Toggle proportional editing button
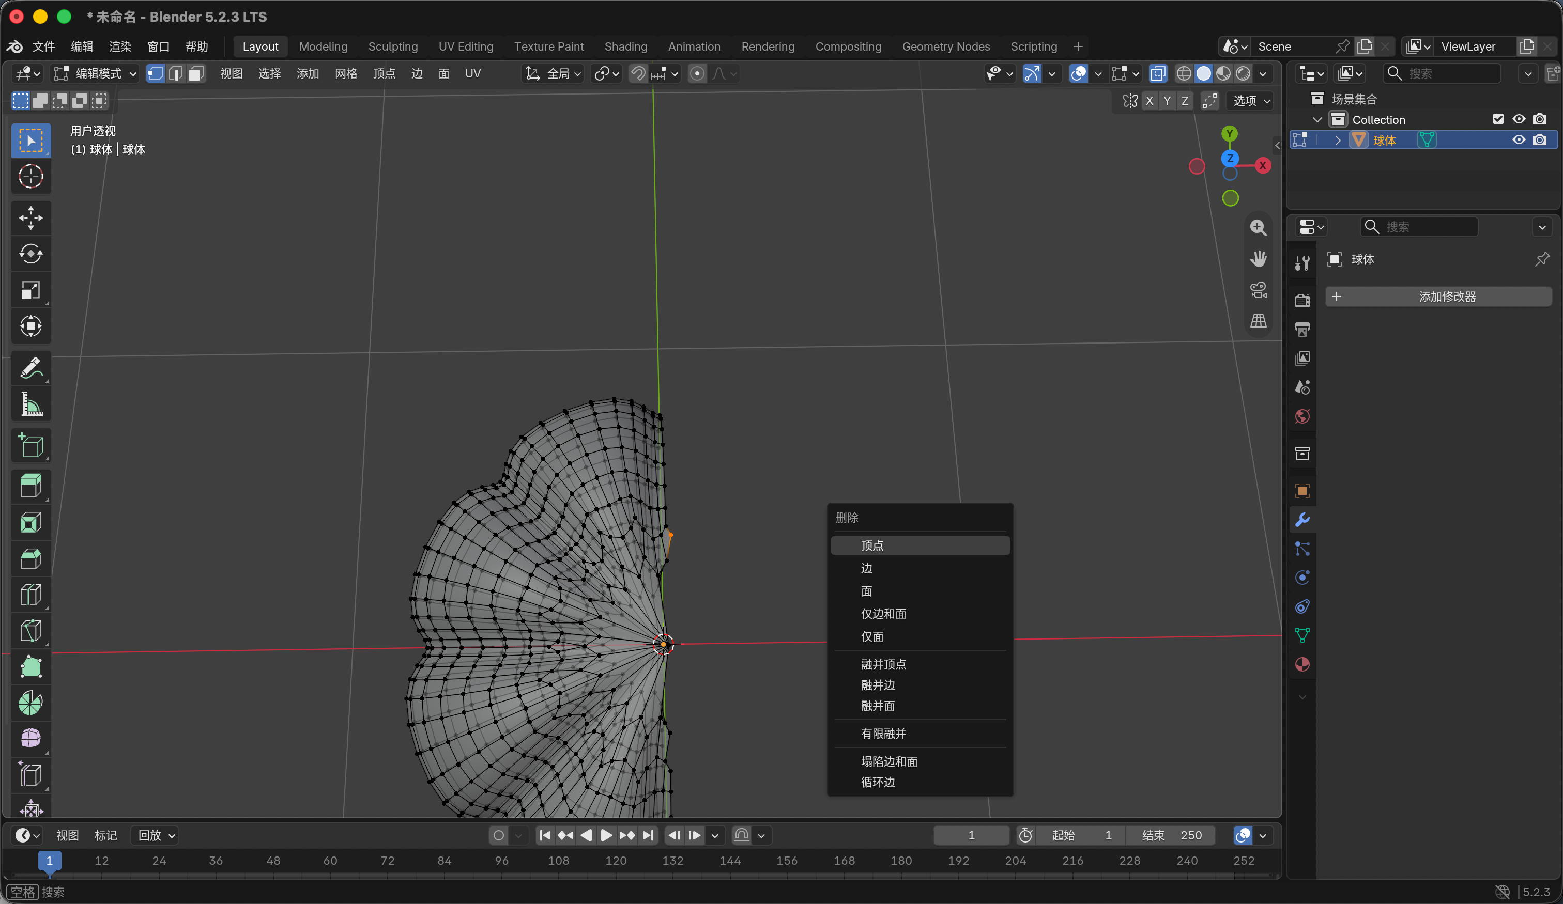1563x904 pixels. coord(697,74)
